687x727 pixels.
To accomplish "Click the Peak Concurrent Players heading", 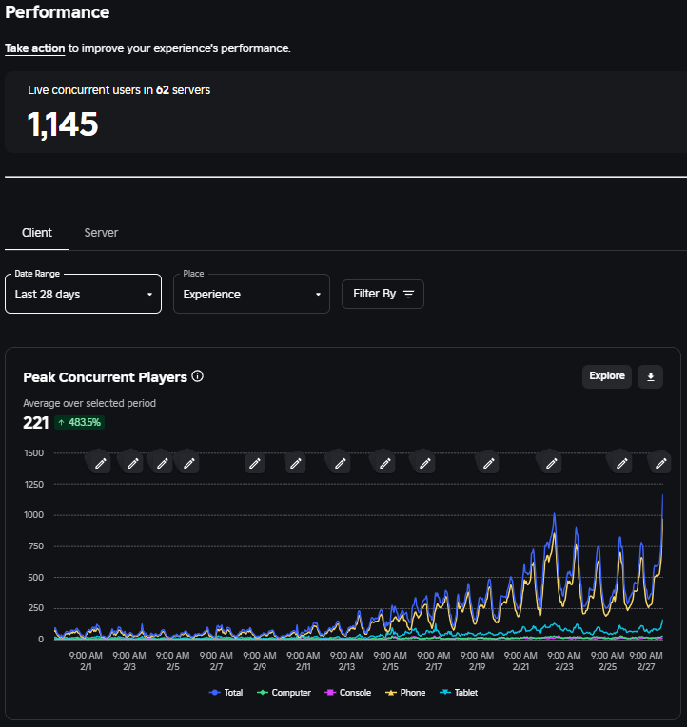I will click(105, 377).
